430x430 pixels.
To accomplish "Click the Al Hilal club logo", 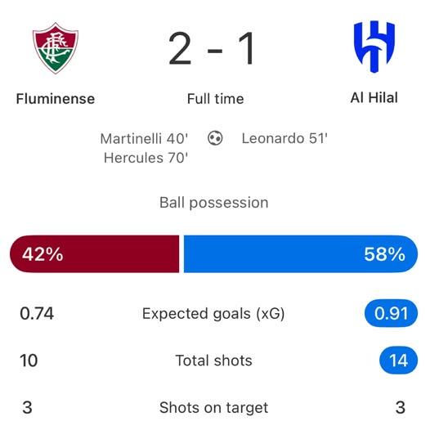I will 374,47.
